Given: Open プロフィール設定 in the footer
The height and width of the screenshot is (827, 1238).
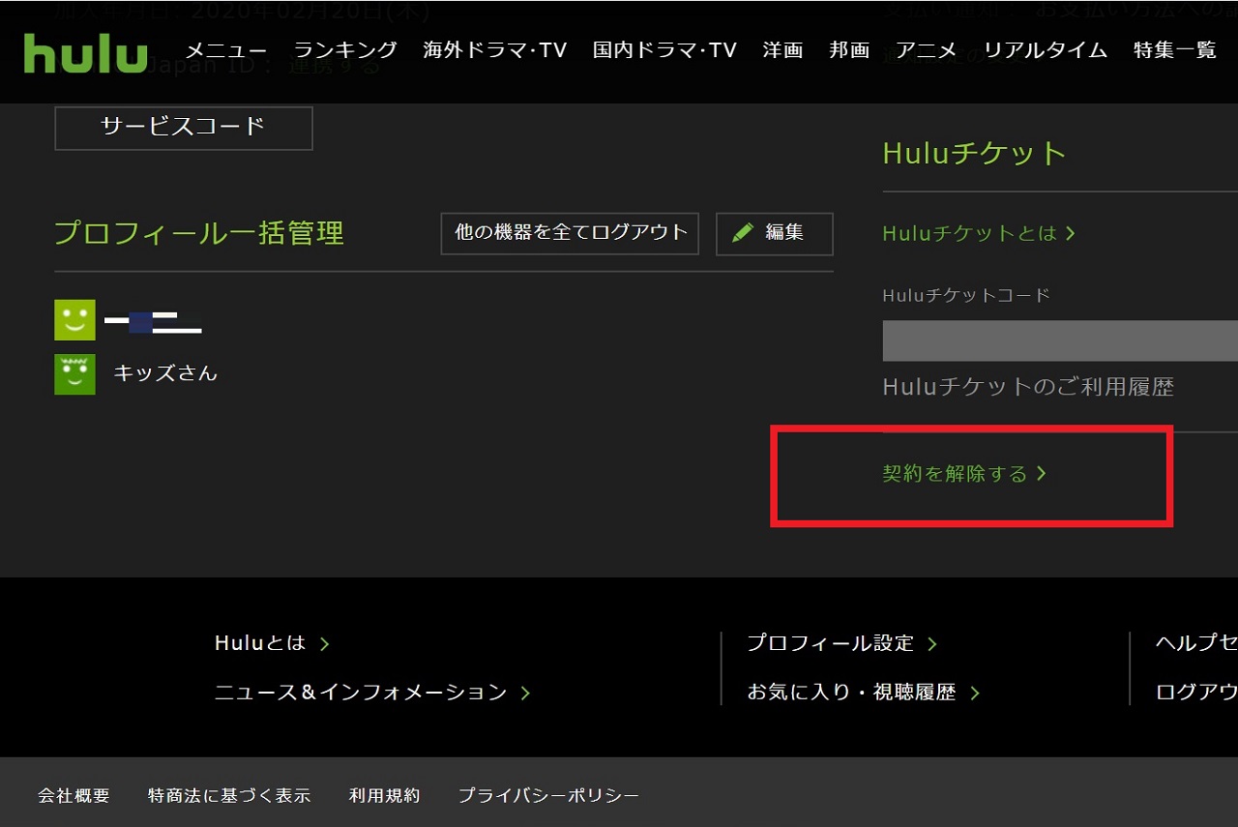Looking at the screenshot, I should 840,643.
